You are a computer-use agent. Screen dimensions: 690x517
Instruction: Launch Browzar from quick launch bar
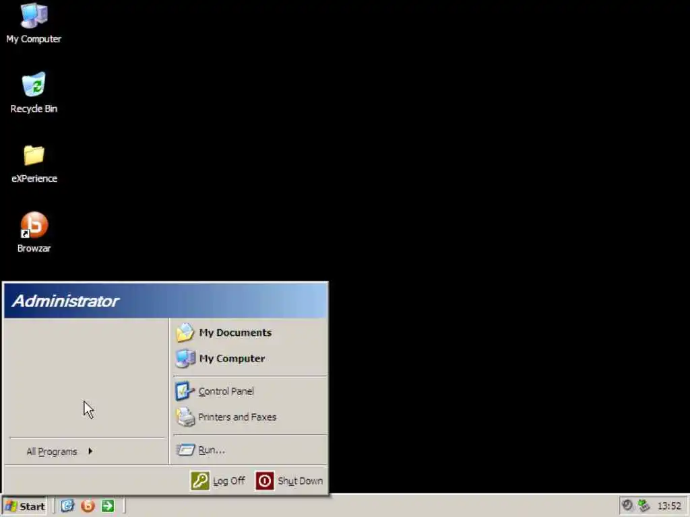coord(88,506)
